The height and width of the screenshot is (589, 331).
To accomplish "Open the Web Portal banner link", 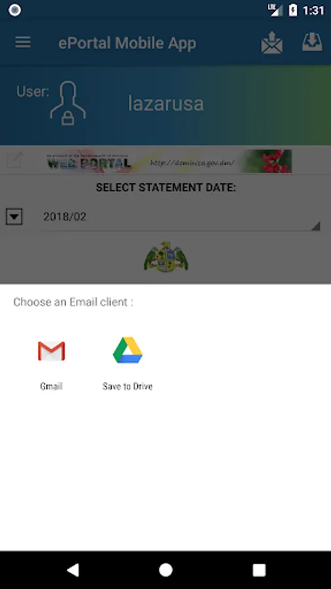I will [169, 161].
